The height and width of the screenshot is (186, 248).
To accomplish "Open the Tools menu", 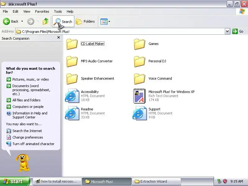I will click(58, 11).
